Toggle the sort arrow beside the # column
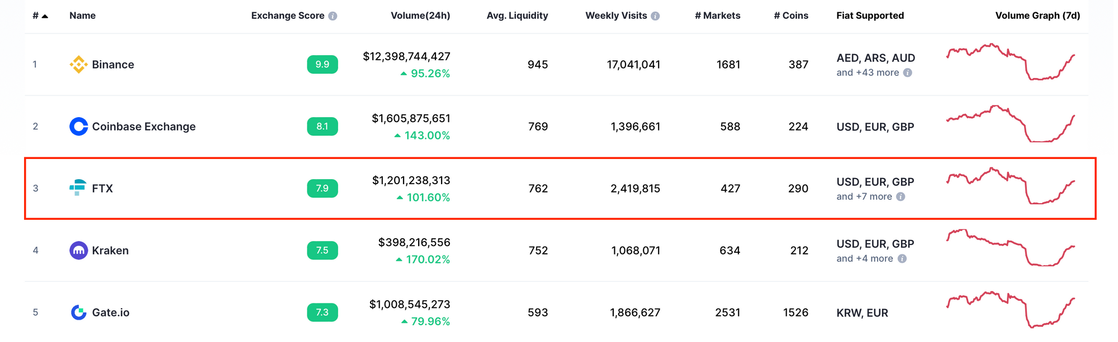This screenshot has width=1118, height=342. click(x=45, y=16)
